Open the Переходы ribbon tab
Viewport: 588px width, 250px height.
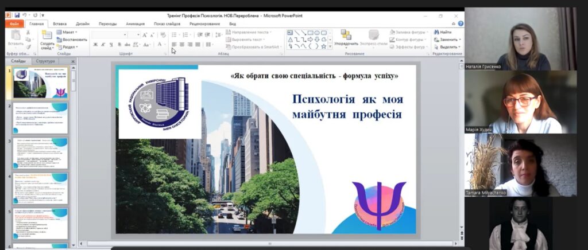tap(107, 24)
